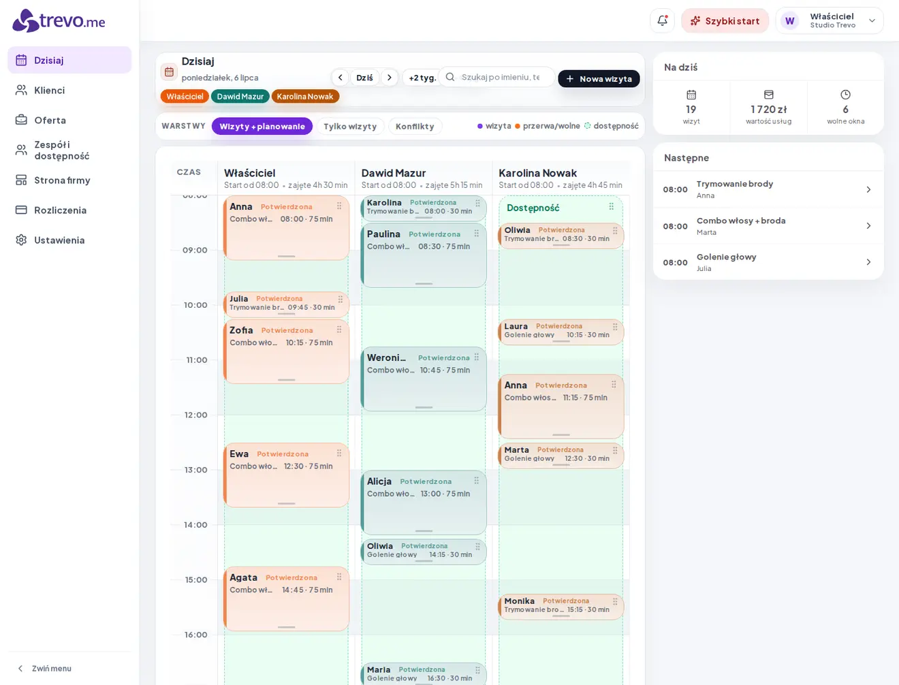Skip ahead with the +2 tyg. button
Image resolution: width=899 pixels, height=685 pixels.
[422, 78]
